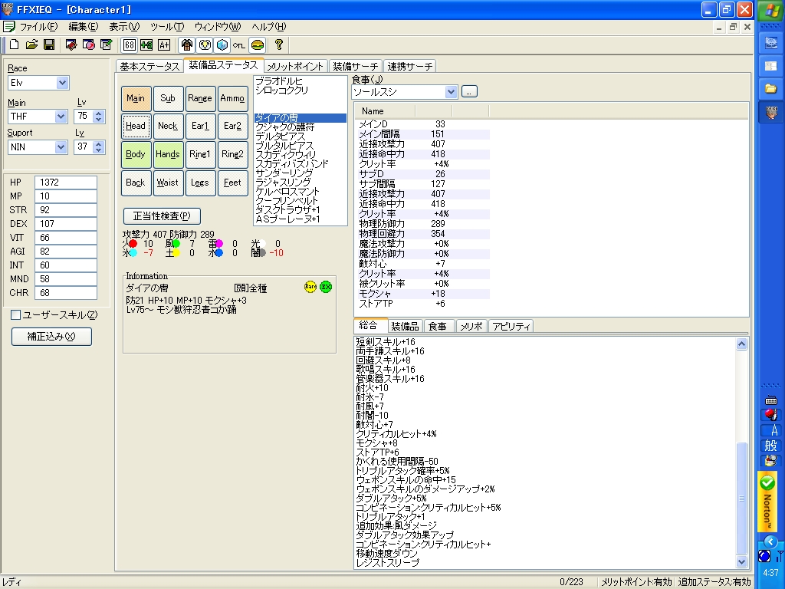785x589 pixels.
Task: Click the 補正込み(X) button
Action: click(51, 337)
